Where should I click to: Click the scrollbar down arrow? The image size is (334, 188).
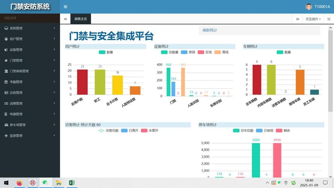point(330,176)
